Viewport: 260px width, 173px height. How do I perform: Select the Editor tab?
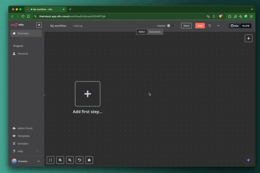[x=142, y=32]
